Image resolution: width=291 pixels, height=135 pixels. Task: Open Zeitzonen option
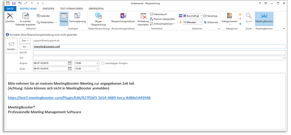pyautogui.click(x=211, y=22)
